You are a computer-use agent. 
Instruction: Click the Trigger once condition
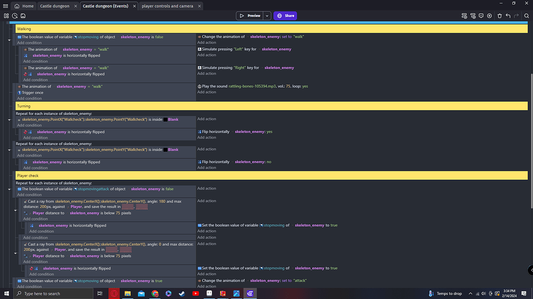pos(30,92)
